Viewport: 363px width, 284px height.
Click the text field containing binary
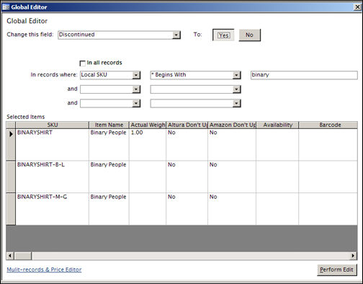[x=304, y=75]
